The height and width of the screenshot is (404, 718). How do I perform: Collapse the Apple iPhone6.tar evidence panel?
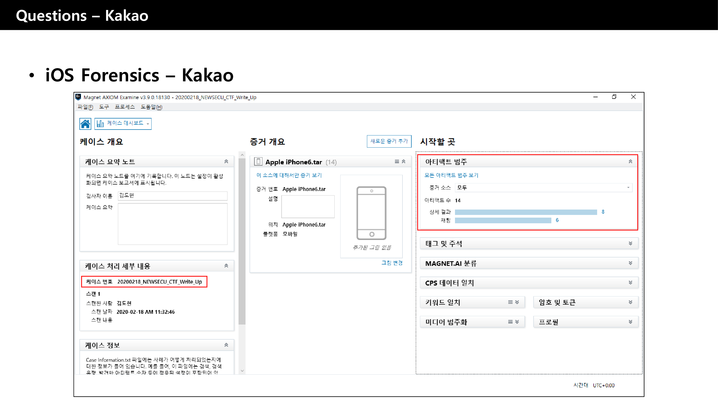tap(404, 162)
